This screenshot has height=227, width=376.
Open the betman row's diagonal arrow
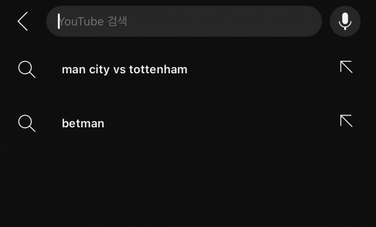tap(346, 121)
